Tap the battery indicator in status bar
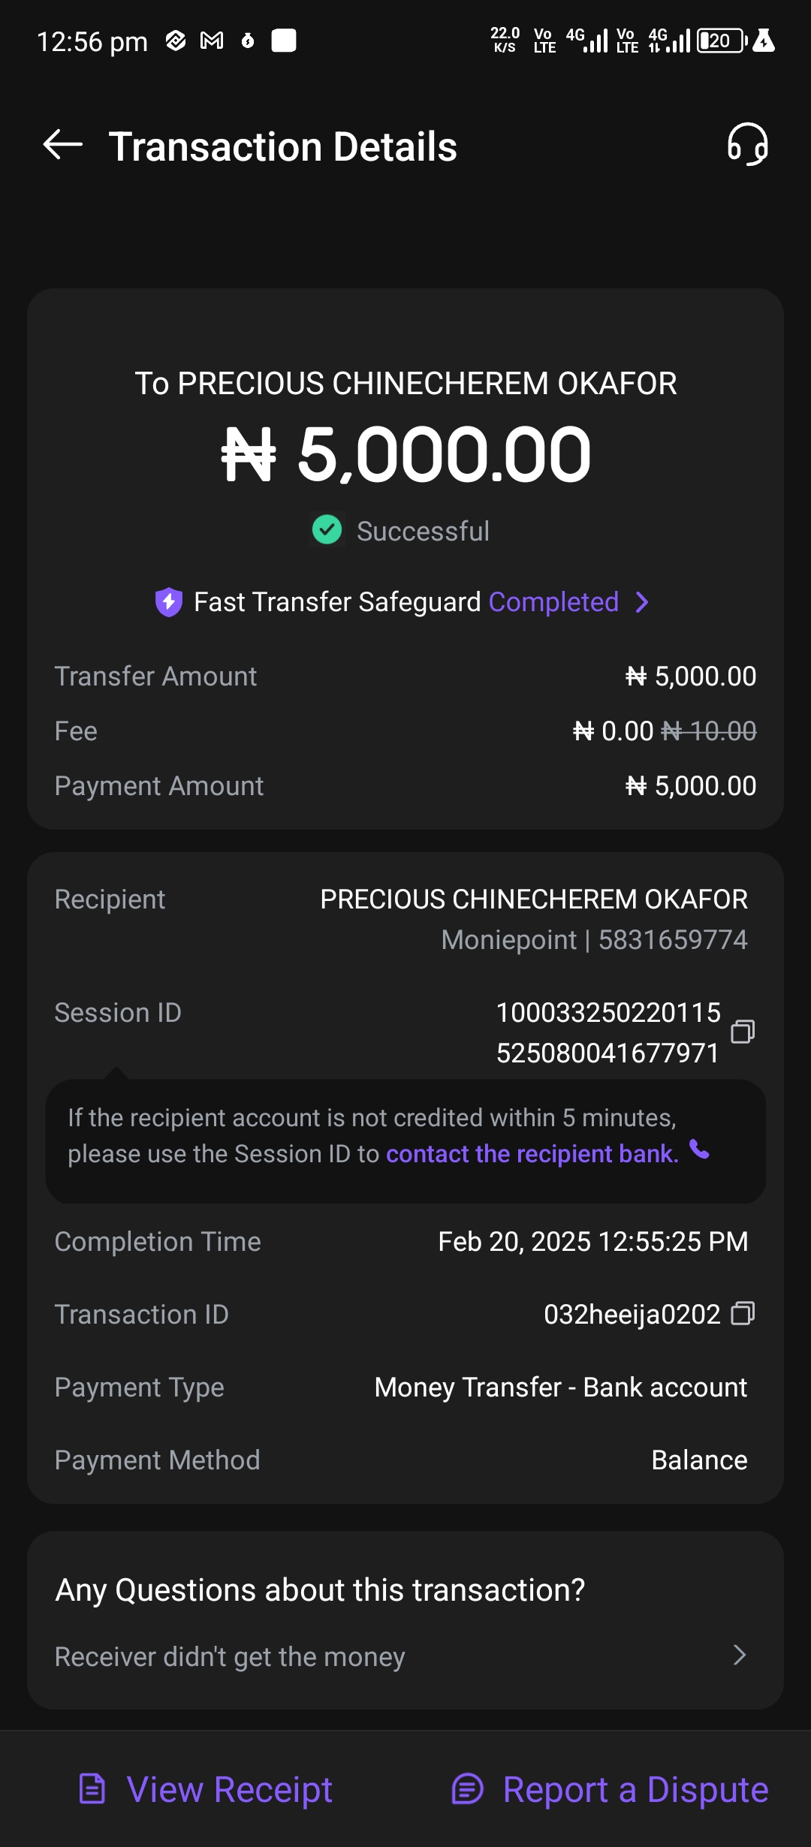Image resolution: width=811 pixels, height=1847 pixels. click(721, 41)
